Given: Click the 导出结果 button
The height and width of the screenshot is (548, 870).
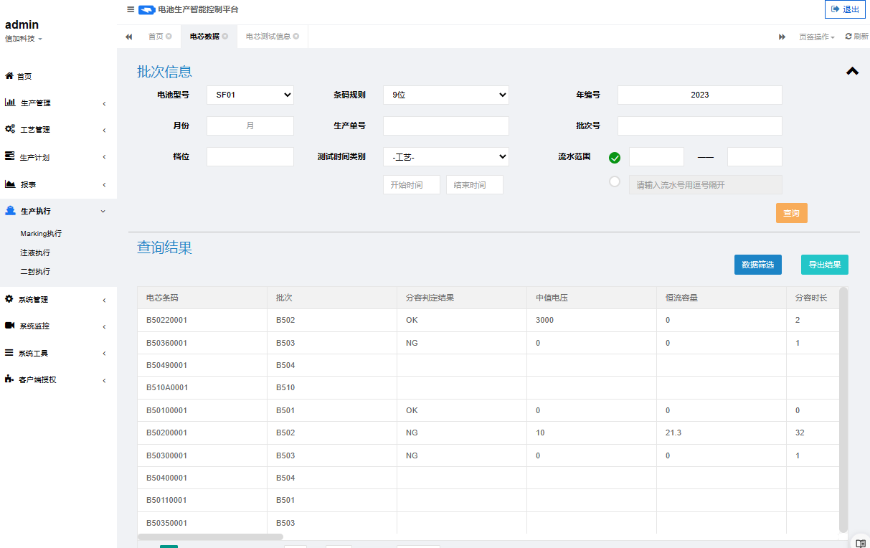Looking at the screenshot, I should point(824,265).
